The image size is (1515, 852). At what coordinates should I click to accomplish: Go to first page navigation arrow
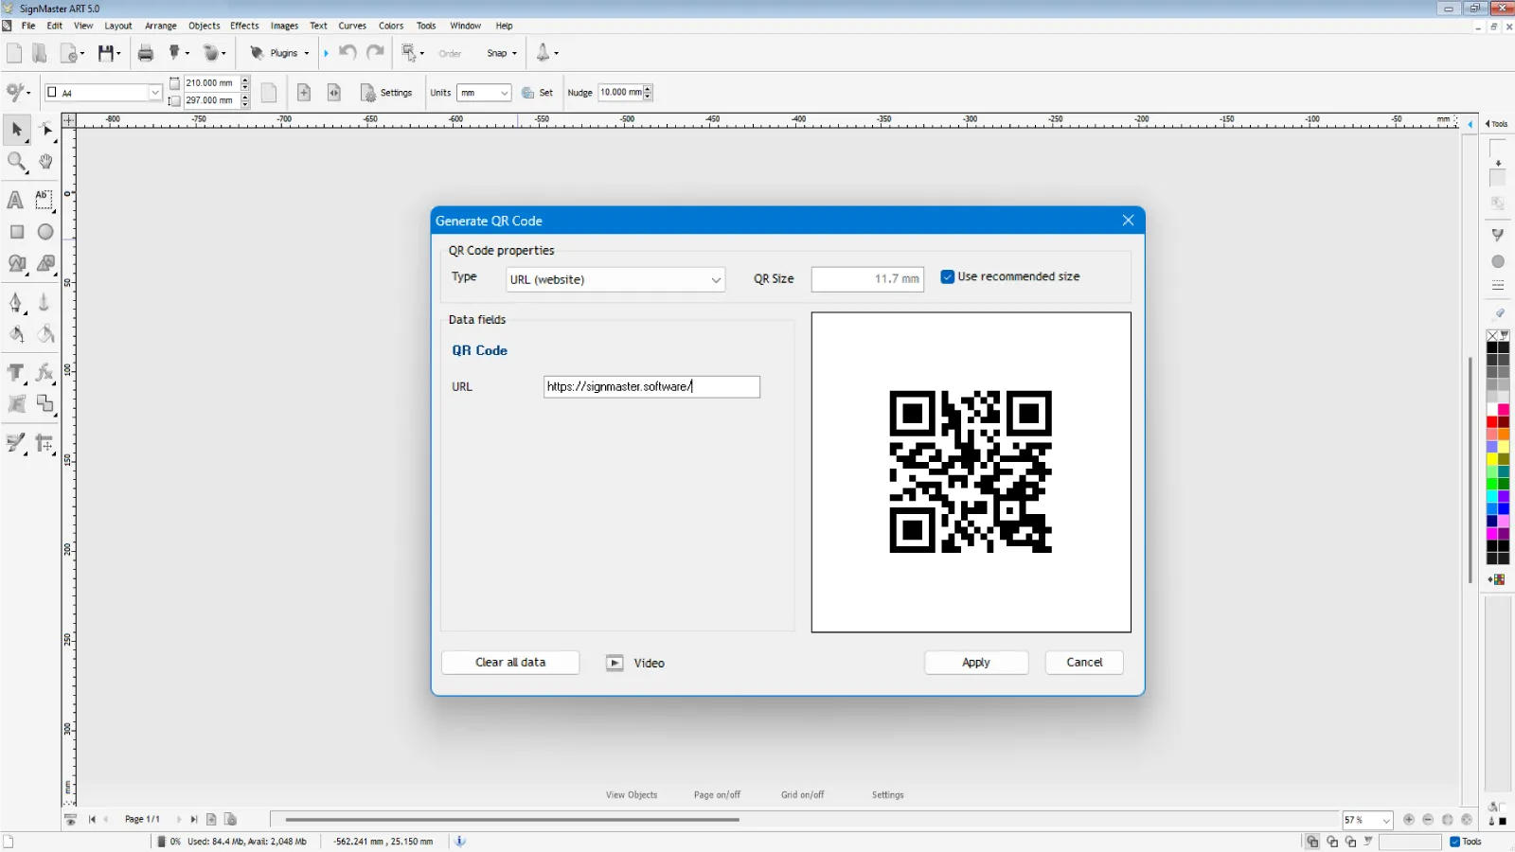point(92,820)
